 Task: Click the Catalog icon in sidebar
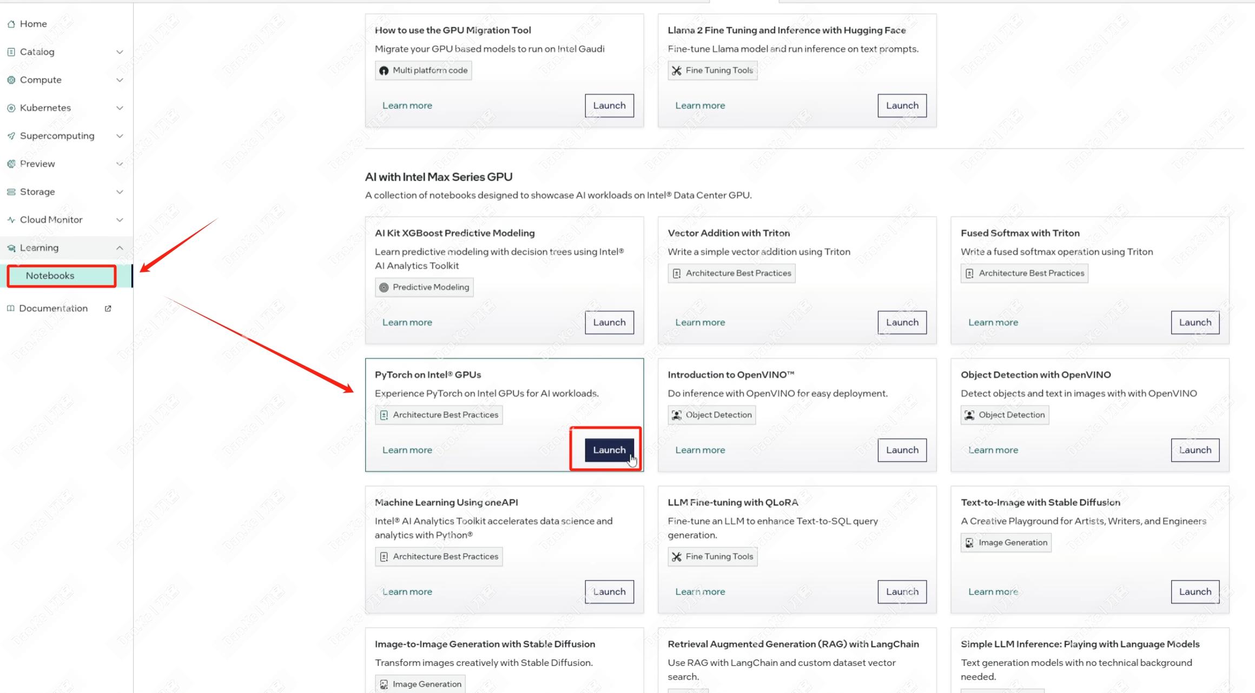tap(11, 52)
